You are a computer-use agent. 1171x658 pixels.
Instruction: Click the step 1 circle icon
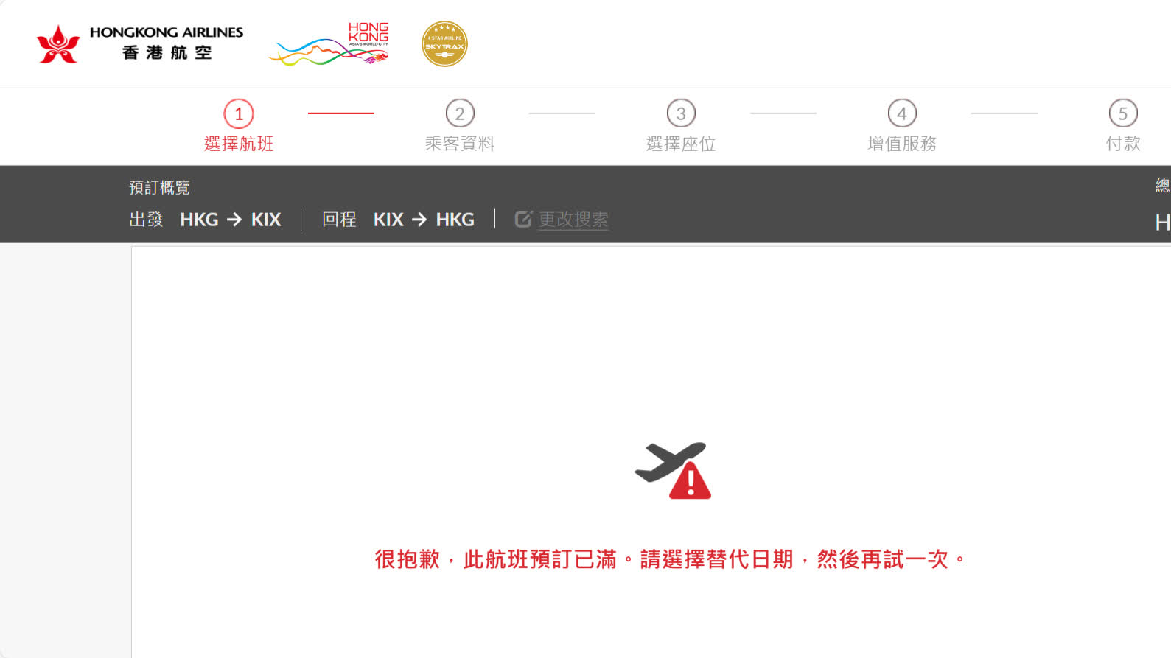(x=239, y=113)
